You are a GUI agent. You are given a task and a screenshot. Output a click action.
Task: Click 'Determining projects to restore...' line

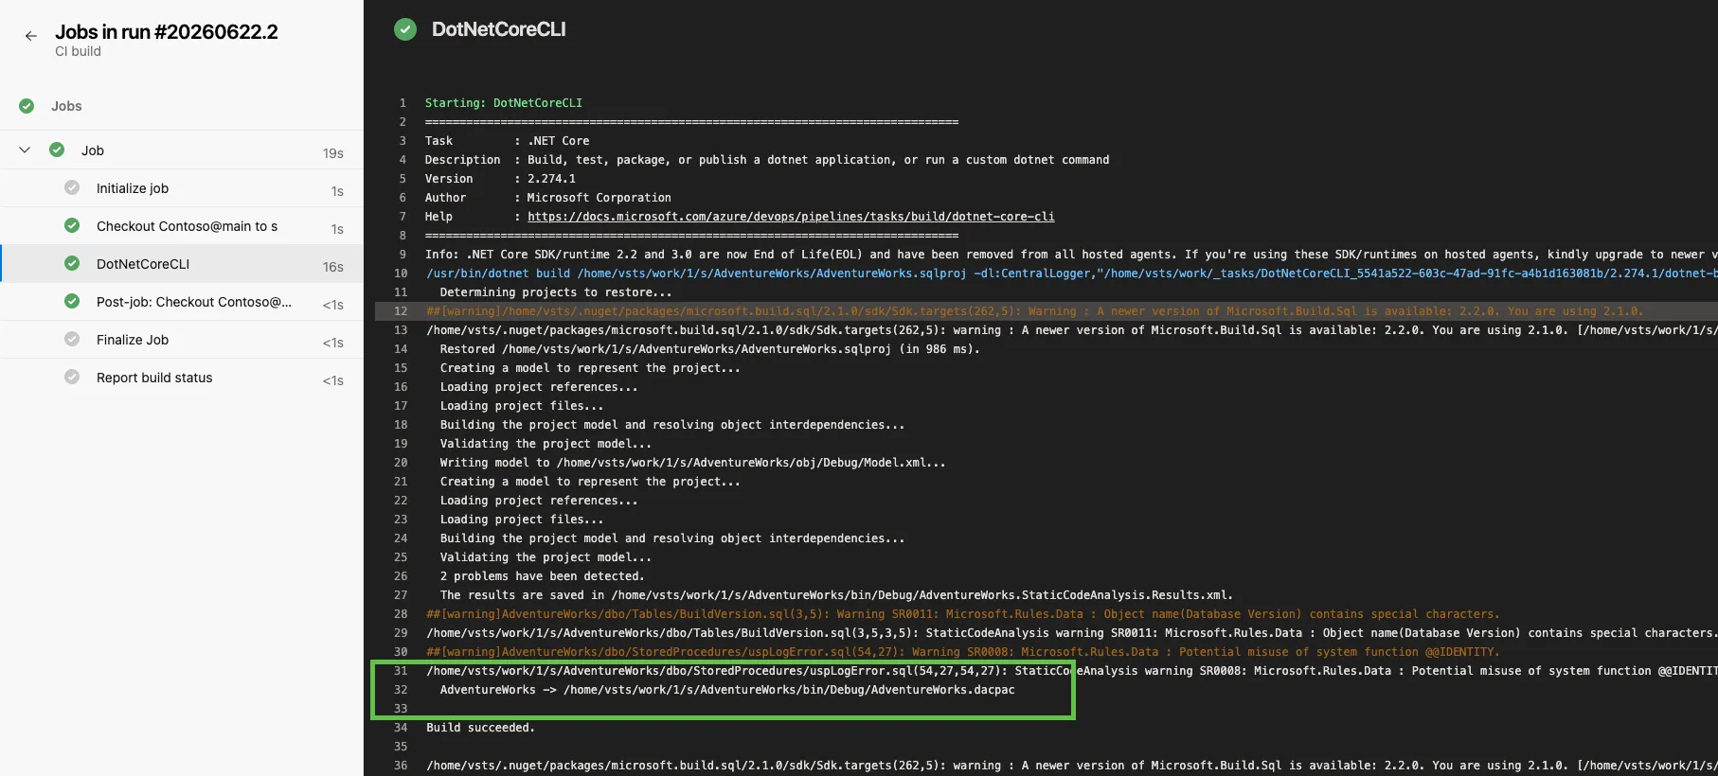(556, 292)
